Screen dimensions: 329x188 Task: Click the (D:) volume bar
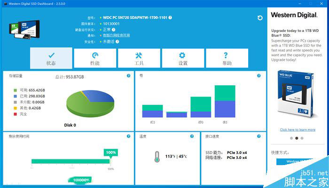(201, 107)
